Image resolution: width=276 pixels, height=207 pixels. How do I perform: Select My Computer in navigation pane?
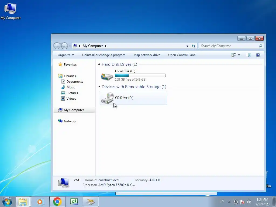click(74, 110)
